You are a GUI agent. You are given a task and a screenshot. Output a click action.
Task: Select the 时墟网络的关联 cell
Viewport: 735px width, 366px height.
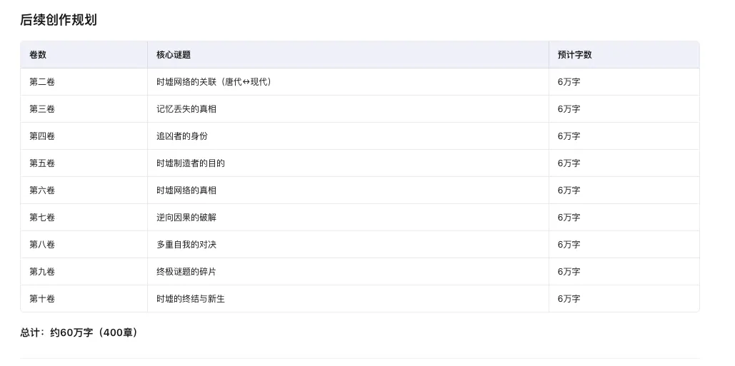click(214, 82)
